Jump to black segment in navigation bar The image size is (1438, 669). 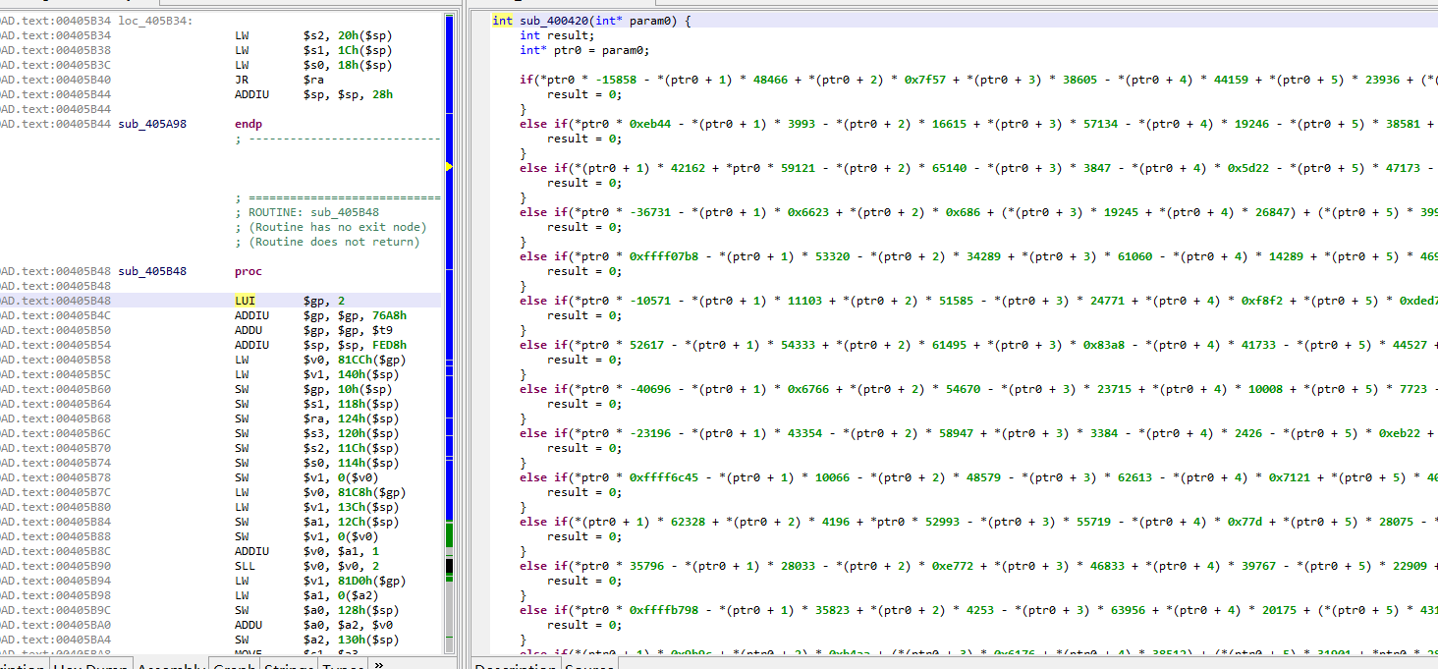[449, 566]
